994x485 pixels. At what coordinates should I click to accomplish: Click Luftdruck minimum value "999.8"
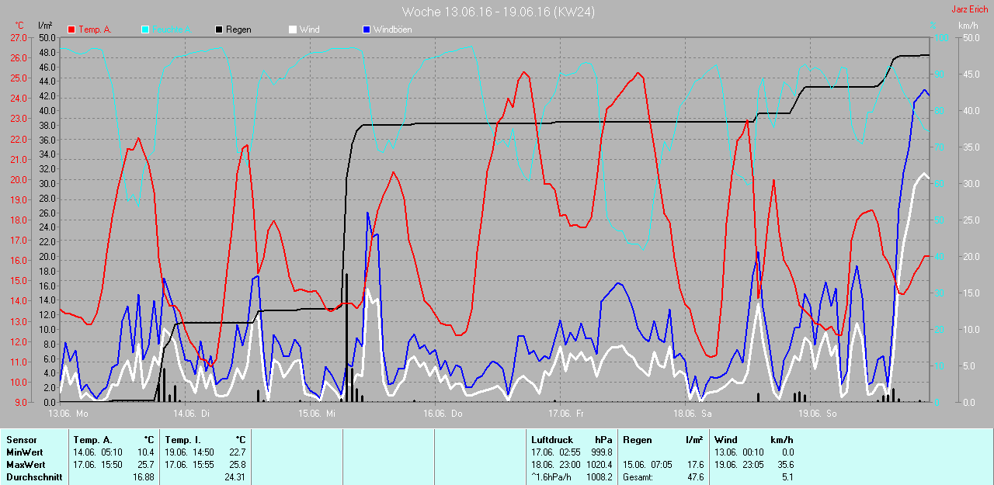tap(601, 452)
